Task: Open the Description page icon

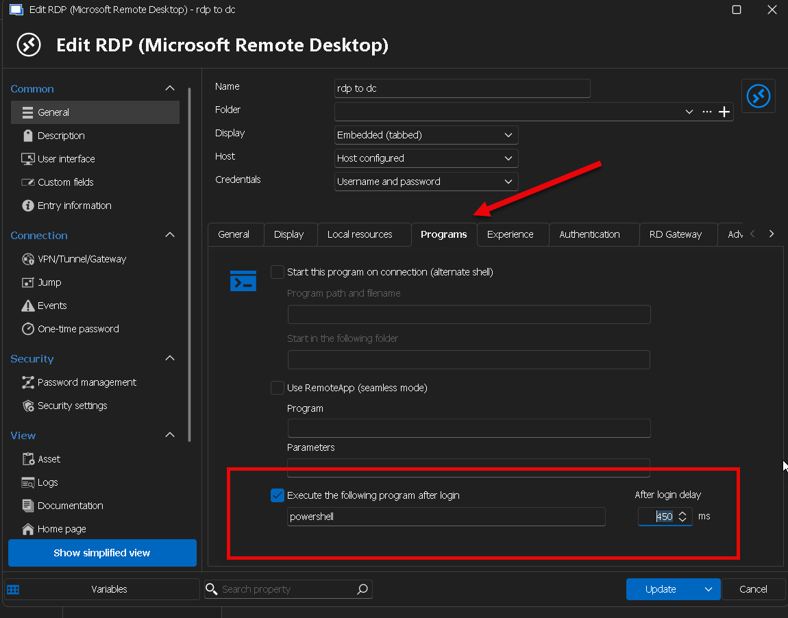Action: tap(27, 136)
